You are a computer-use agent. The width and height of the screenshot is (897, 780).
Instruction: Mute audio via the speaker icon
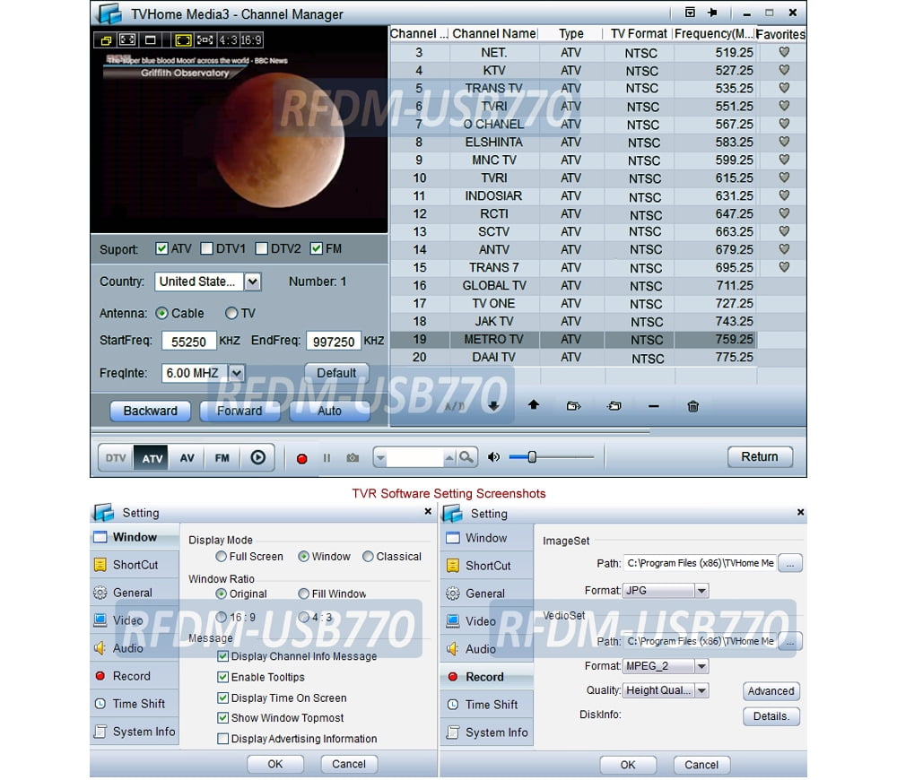coord(493,457)
